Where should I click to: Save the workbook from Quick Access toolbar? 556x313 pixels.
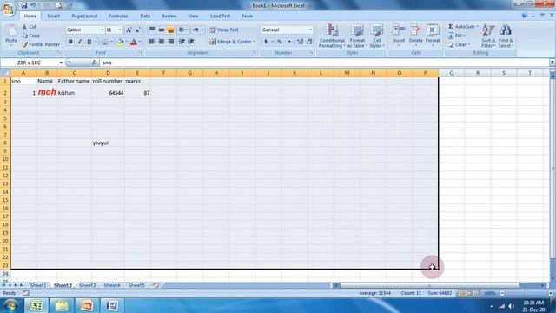[x=24, y=5]
